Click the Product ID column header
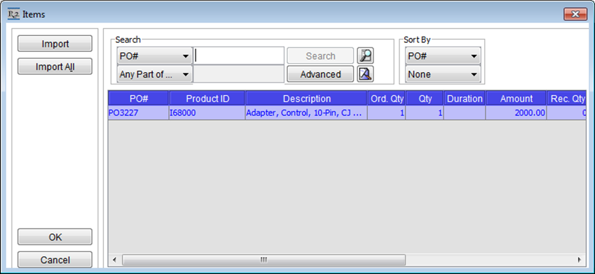This screenshot has height=274, width=595. (x=207, y=99)
